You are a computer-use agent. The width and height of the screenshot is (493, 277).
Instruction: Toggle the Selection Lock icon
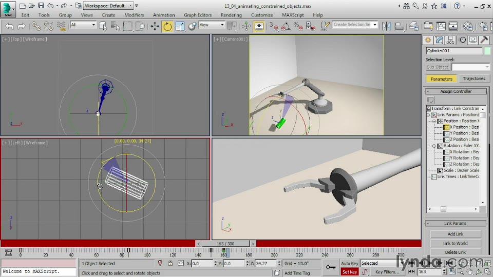click(x=170, y=263)
